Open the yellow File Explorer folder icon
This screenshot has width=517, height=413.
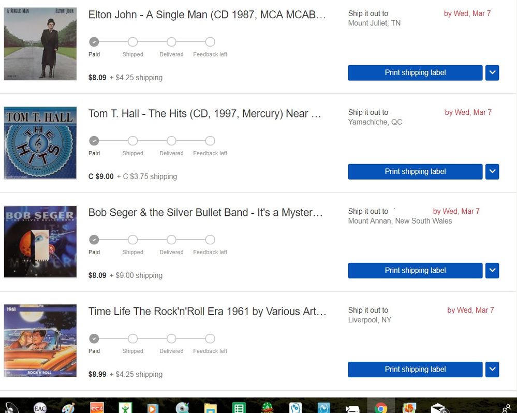pos(210,408)
